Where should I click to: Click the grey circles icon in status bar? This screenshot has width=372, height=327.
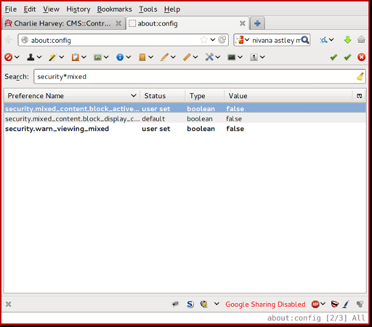360,304
